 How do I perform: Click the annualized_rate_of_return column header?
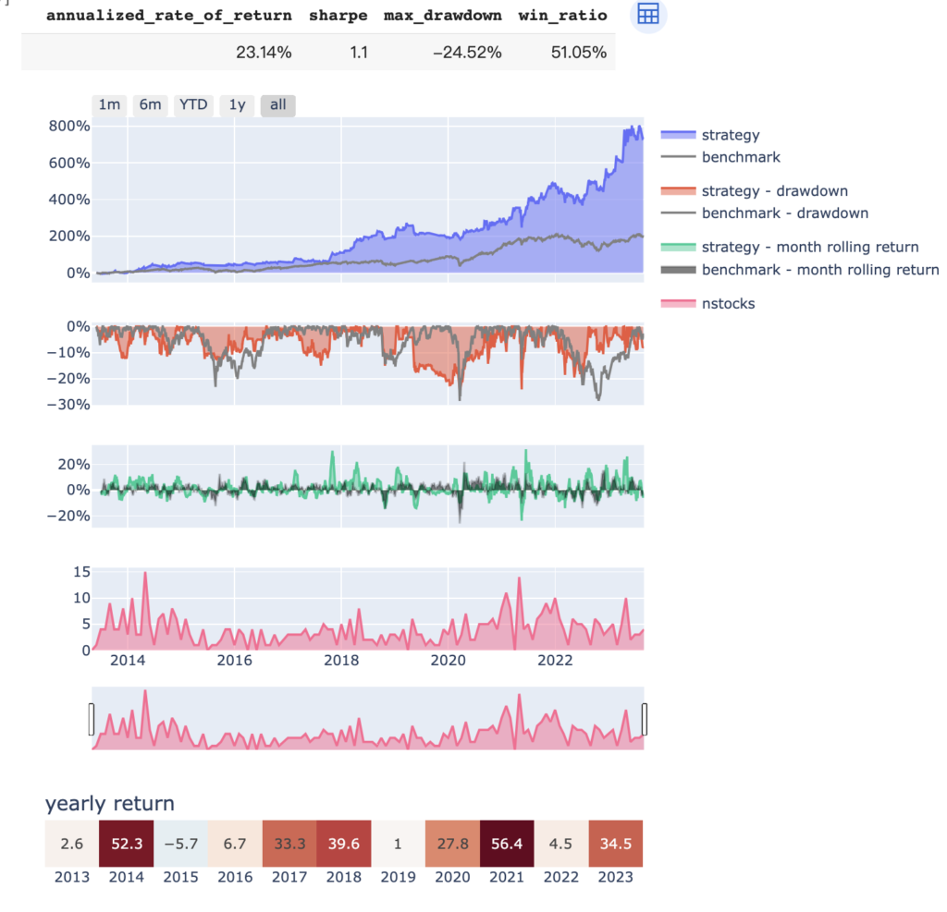(x=169, y=16)
